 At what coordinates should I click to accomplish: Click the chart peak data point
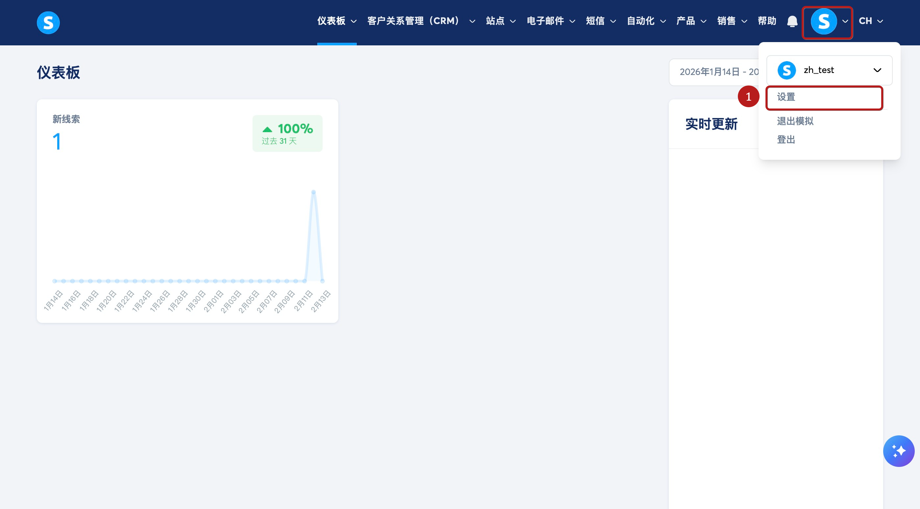pos(313,192)
